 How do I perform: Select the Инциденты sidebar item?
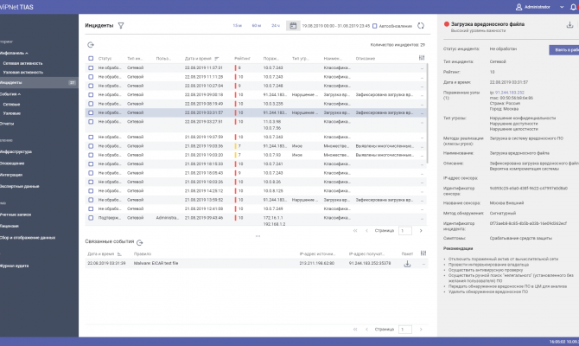click(x=39, y=83)
